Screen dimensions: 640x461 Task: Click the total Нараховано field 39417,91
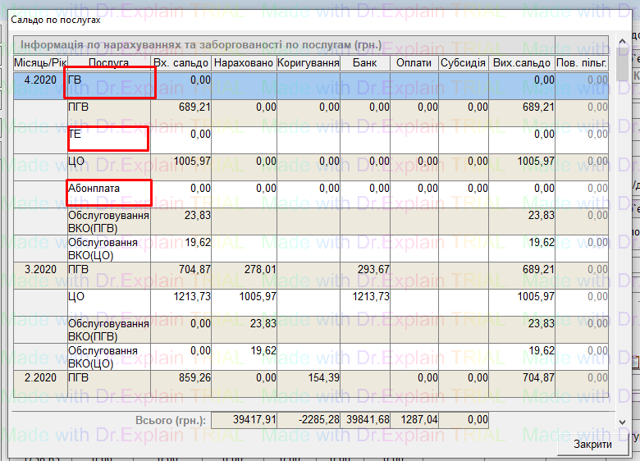point(244,420)
